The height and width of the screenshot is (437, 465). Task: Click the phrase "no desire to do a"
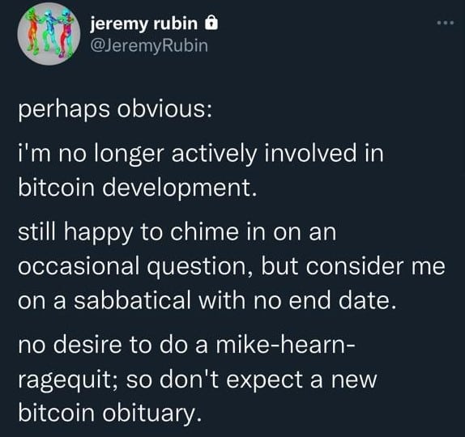tap(113, 346)
